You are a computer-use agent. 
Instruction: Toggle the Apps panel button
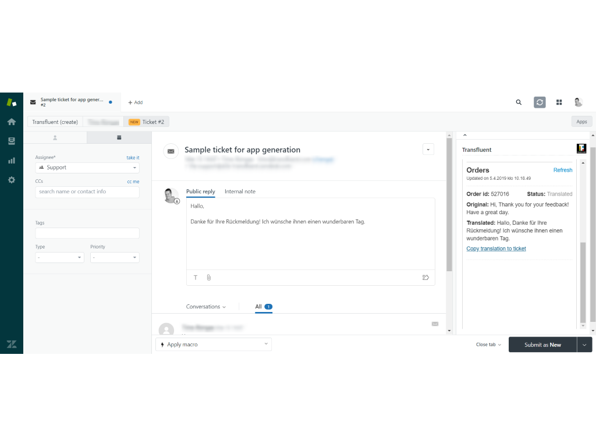coord(581,122)
